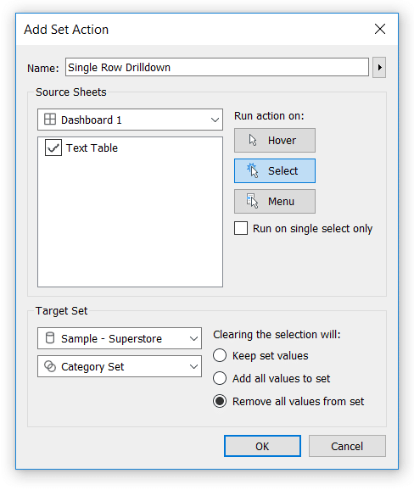Open the Category Set dropdown
This screenshot has width=414, height=490.
click(120, 366)
